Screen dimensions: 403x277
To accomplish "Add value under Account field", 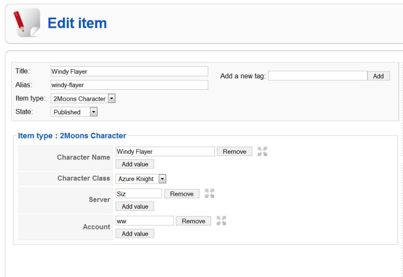I will [135, 234].
